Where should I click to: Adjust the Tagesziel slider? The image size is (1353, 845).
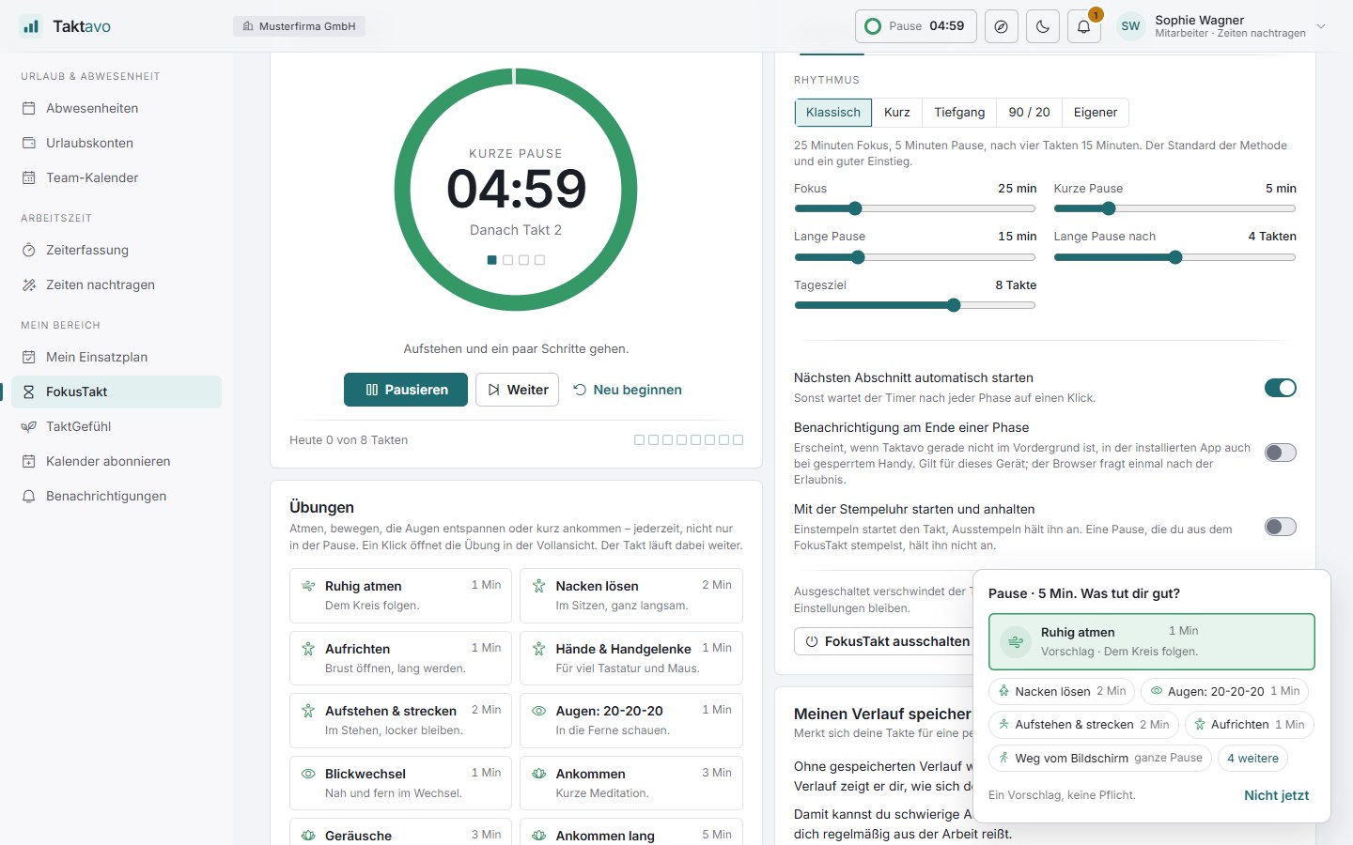pos(915,305)
